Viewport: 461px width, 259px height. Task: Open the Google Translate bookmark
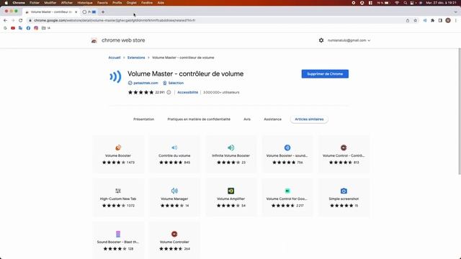pos(20,28)
